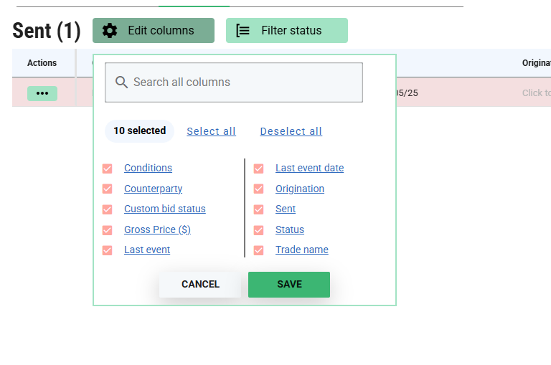
Task: Toggle the Trade name checkbox
Action: click(259, 250)
